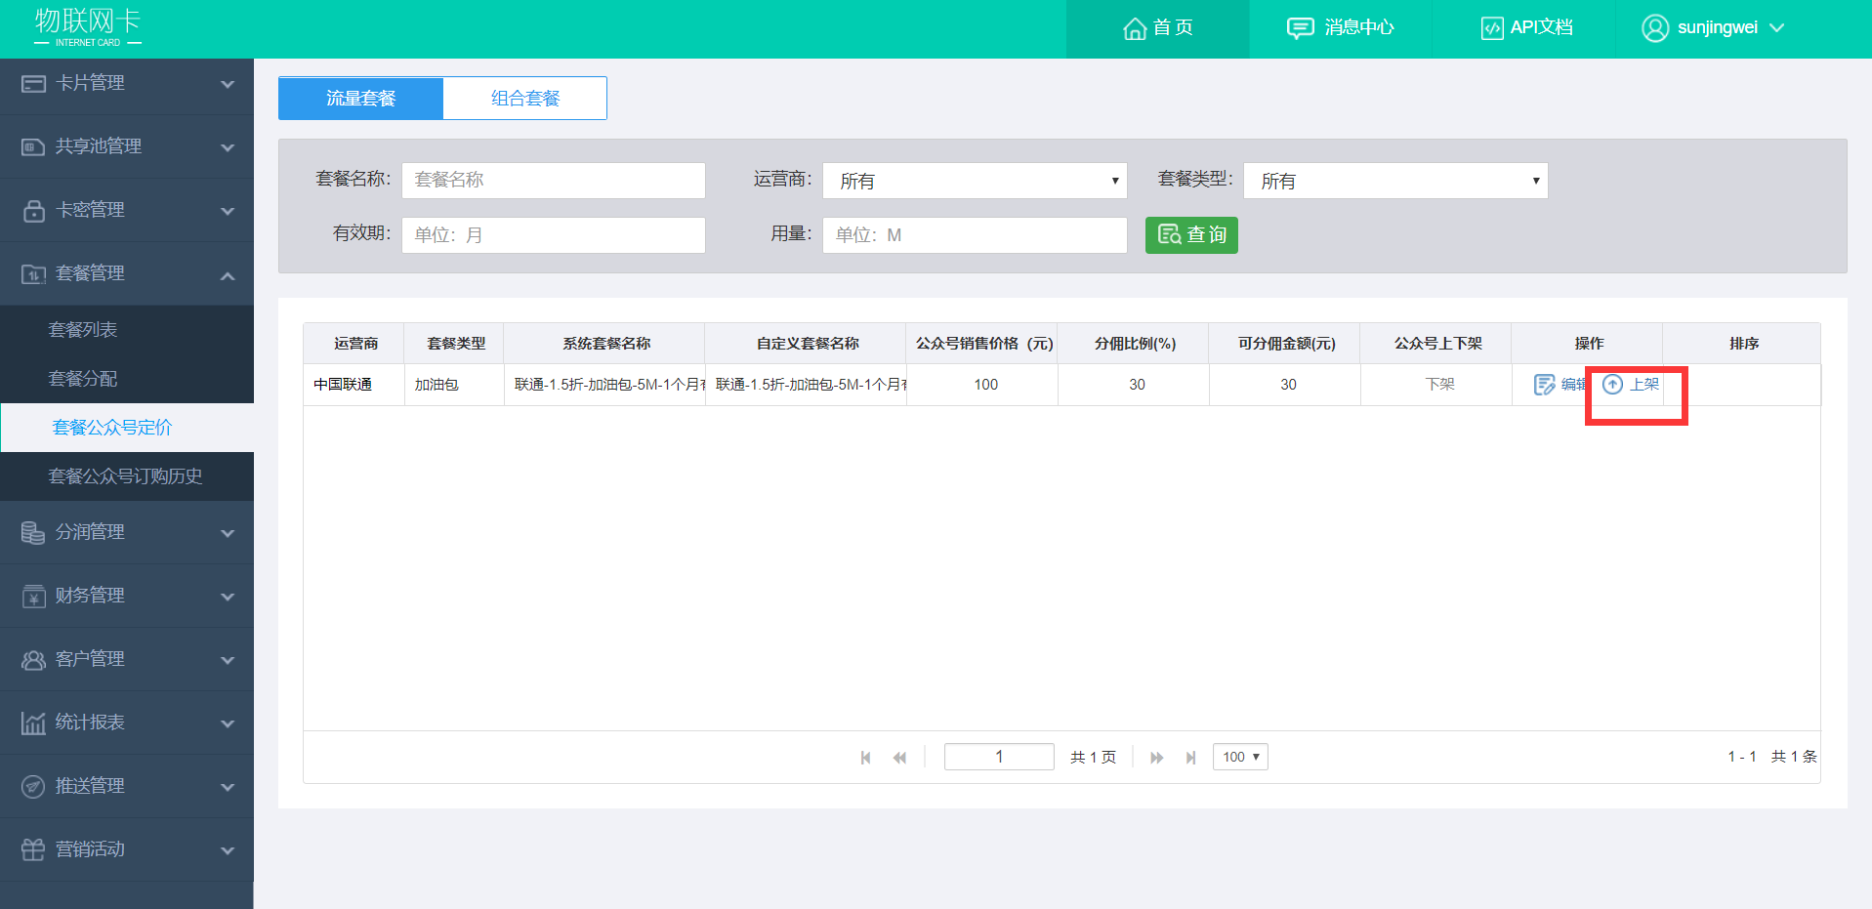This screenshot has height=909, width=1872.
Task: Expand 统计报表 chevron
Action: [x=228, y=724]
